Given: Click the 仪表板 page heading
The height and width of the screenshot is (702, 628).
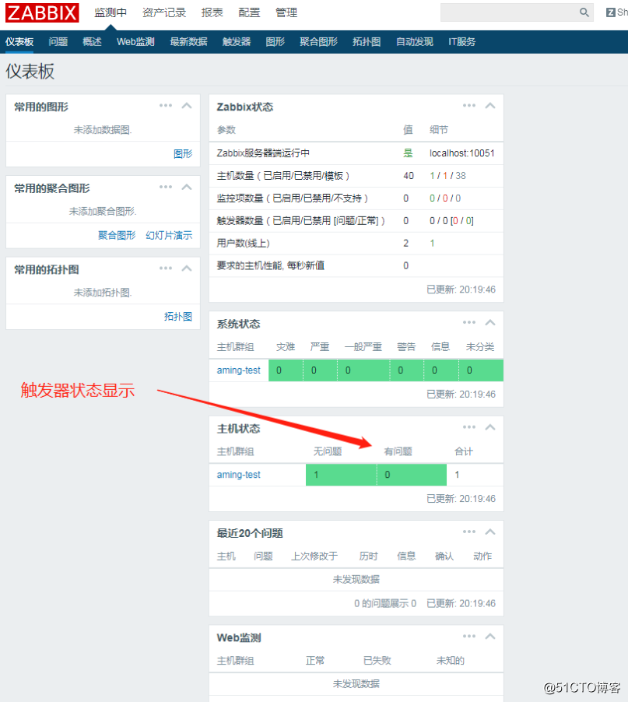Looking at the screenshot, I should pyautogui.click(x=30, y=71).
